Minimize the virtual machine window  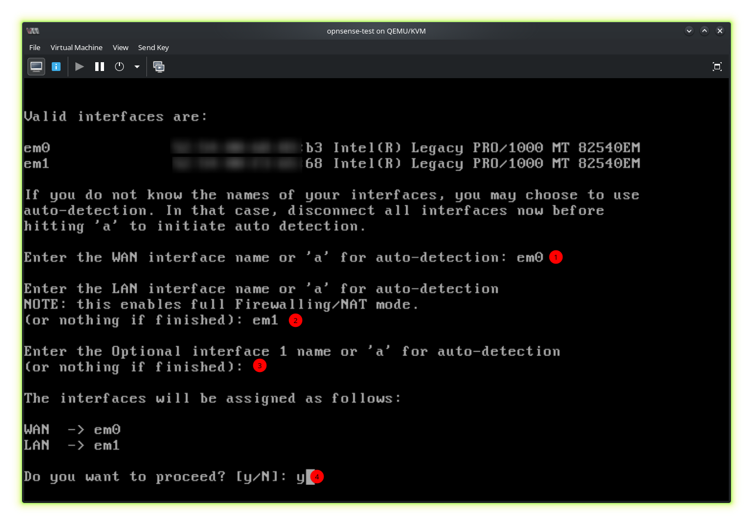[x=689, y=31]
